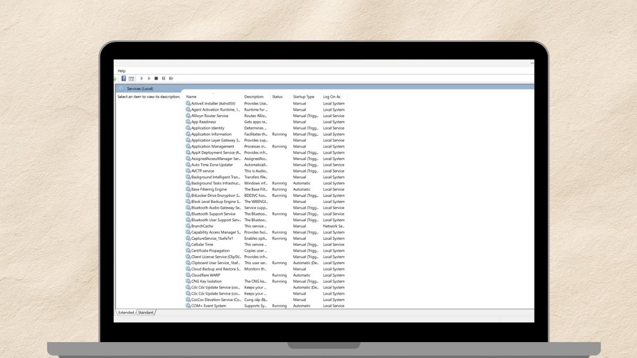Image resolution: width=637 pixels, height=358 pixels.
Task: Select the Base Filtering Engine service
Action: [x=209, y=189]
